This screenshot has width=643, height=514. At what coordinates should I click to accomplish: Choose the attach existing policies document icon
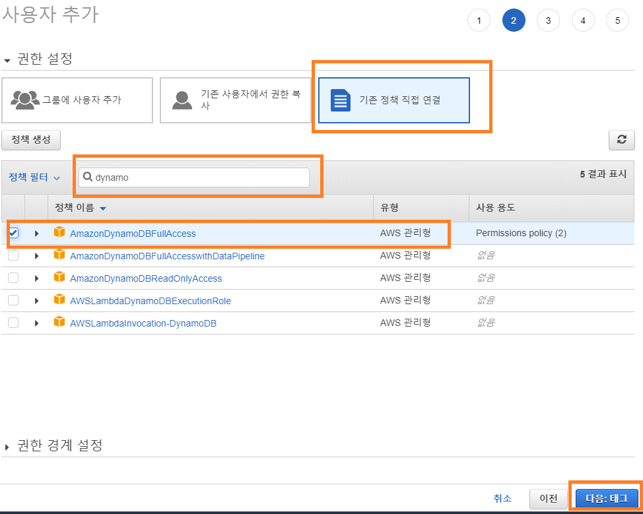point(340,100)
